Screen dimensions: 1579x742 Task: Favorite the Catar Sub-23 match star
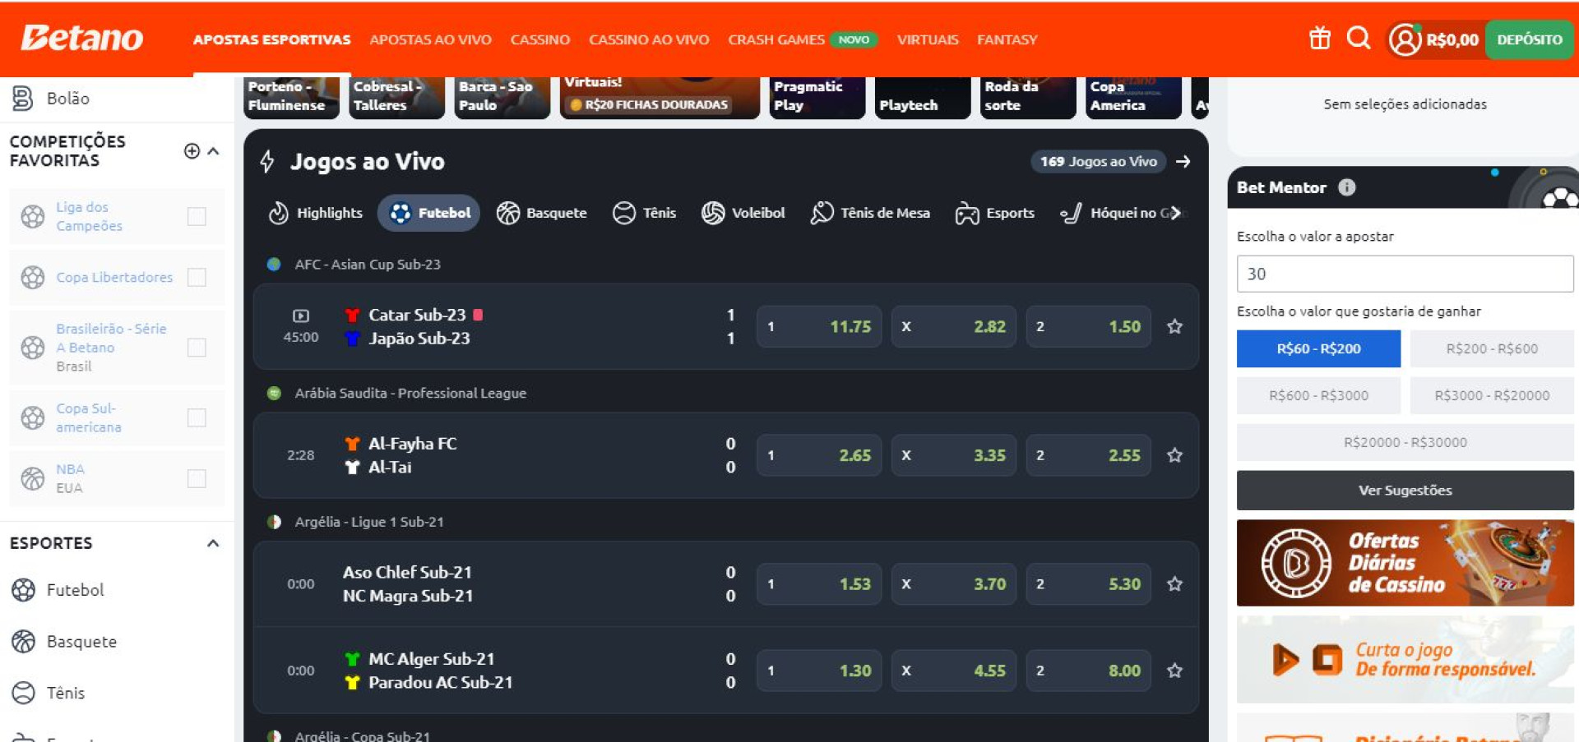(1174, 327)
